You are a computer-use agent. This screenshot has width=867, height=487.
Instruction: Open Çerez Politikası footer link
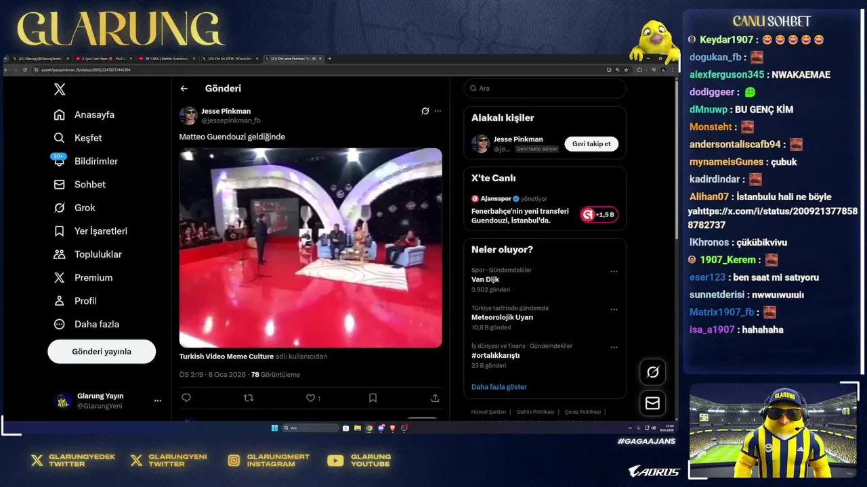tap(583, 412)
